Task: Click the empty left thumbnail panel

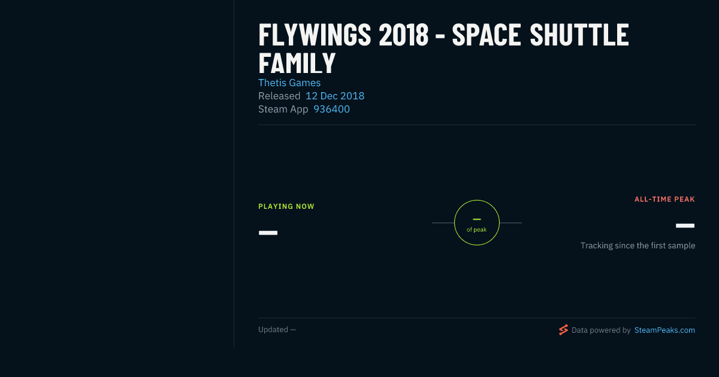Action: [x=117, y=174]
